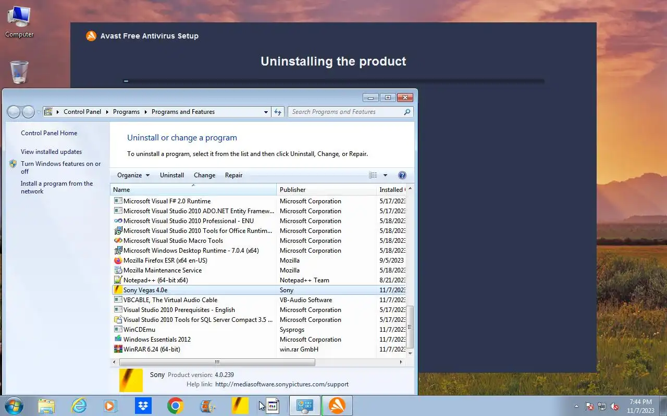Viewport: 667px width, 416px height.
Task: Click Programs in the address breadcrumb
Action: point(126,112)
